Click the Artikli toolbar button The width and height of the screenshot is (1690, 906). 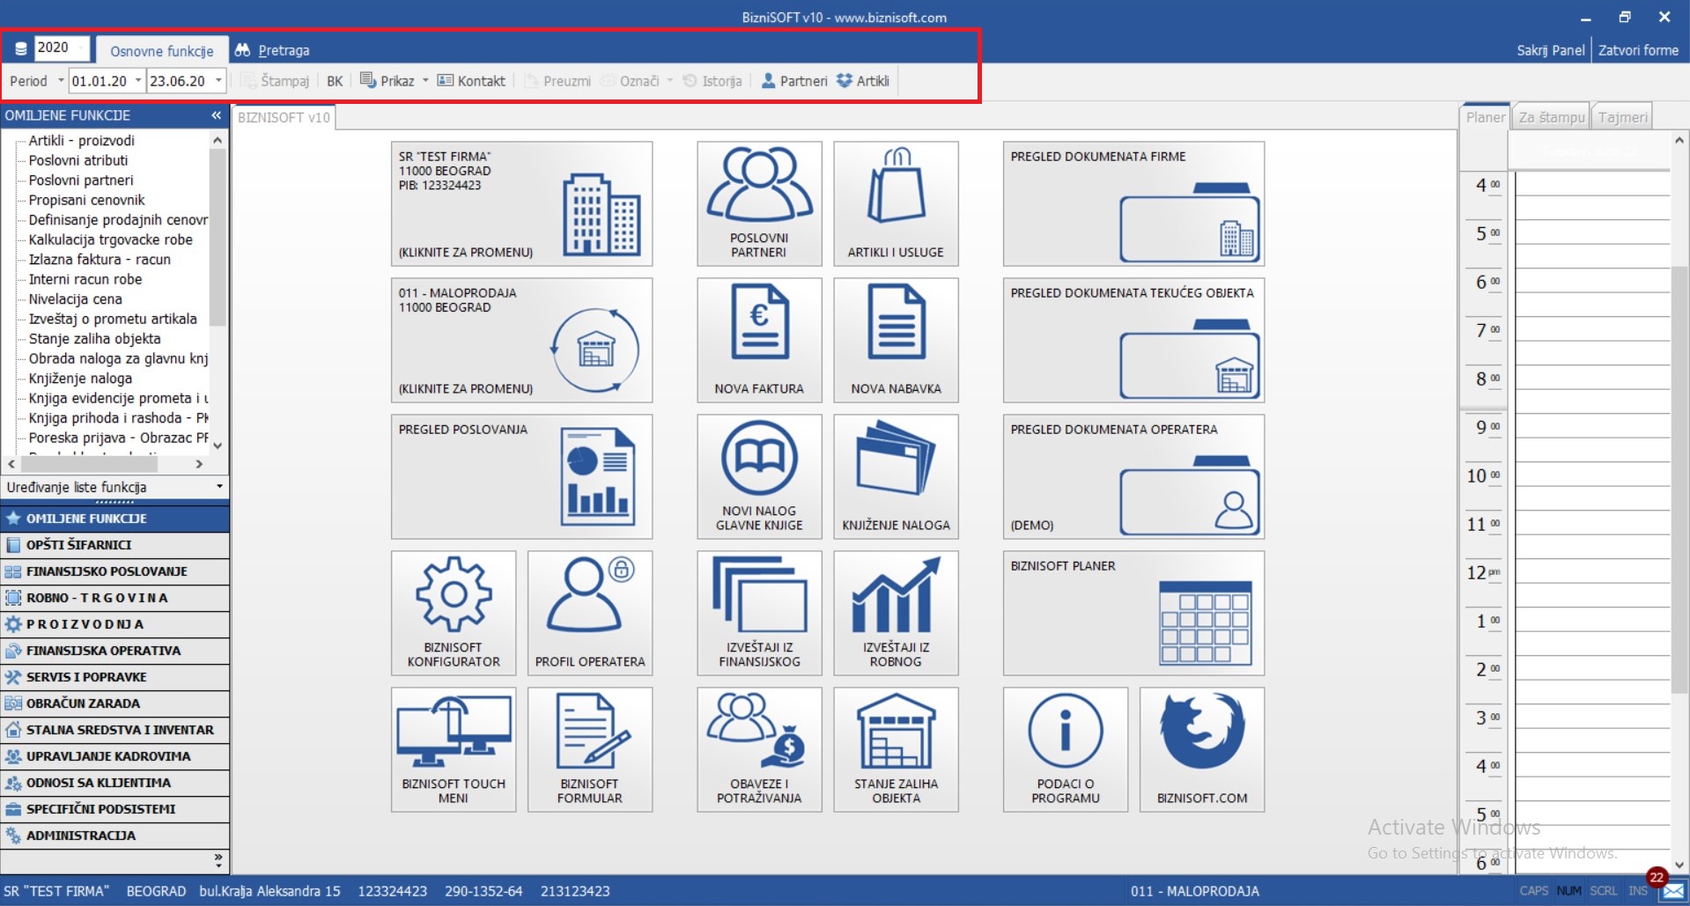[x=863, y=81]
